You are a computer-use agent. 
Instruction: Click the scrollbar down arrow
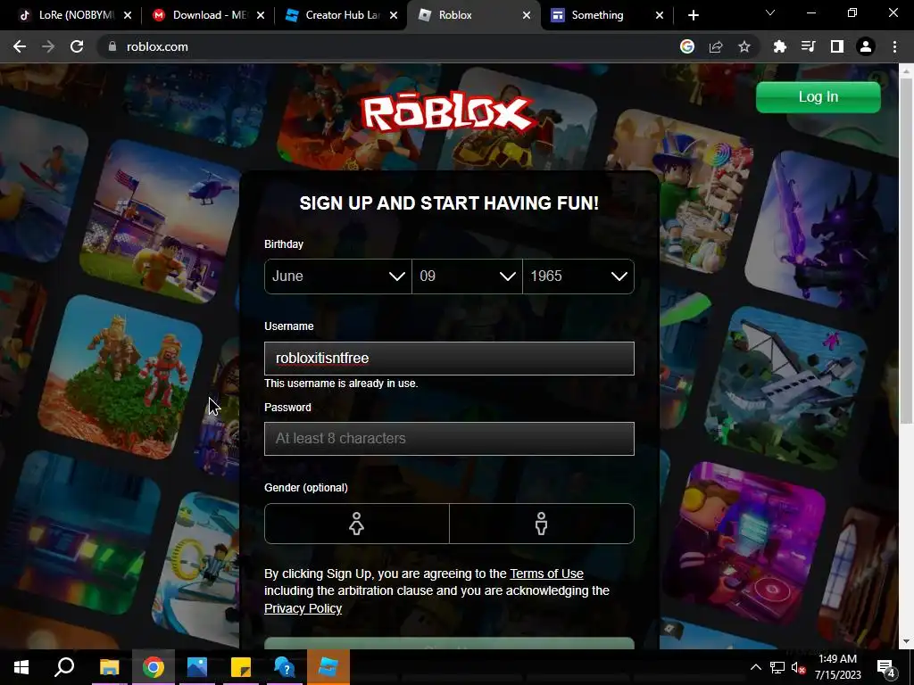(906, 641)
